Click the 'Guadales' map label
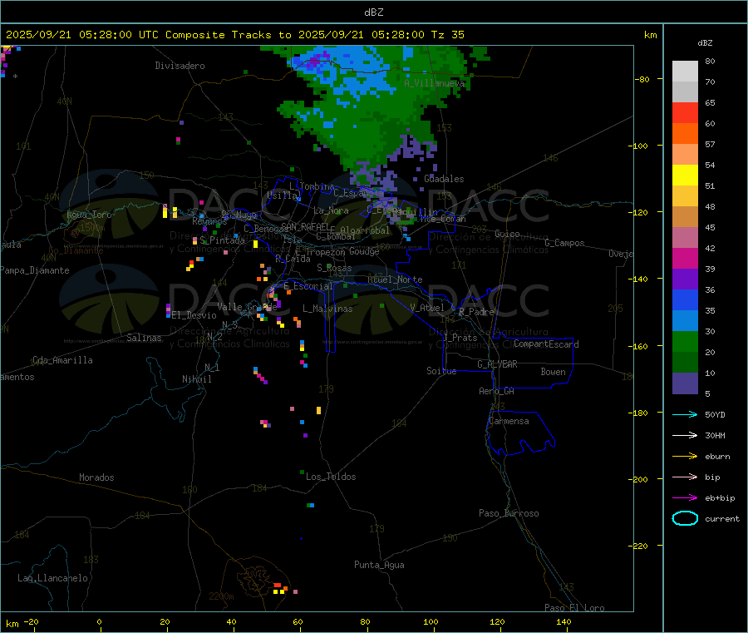 pos(444,179)
